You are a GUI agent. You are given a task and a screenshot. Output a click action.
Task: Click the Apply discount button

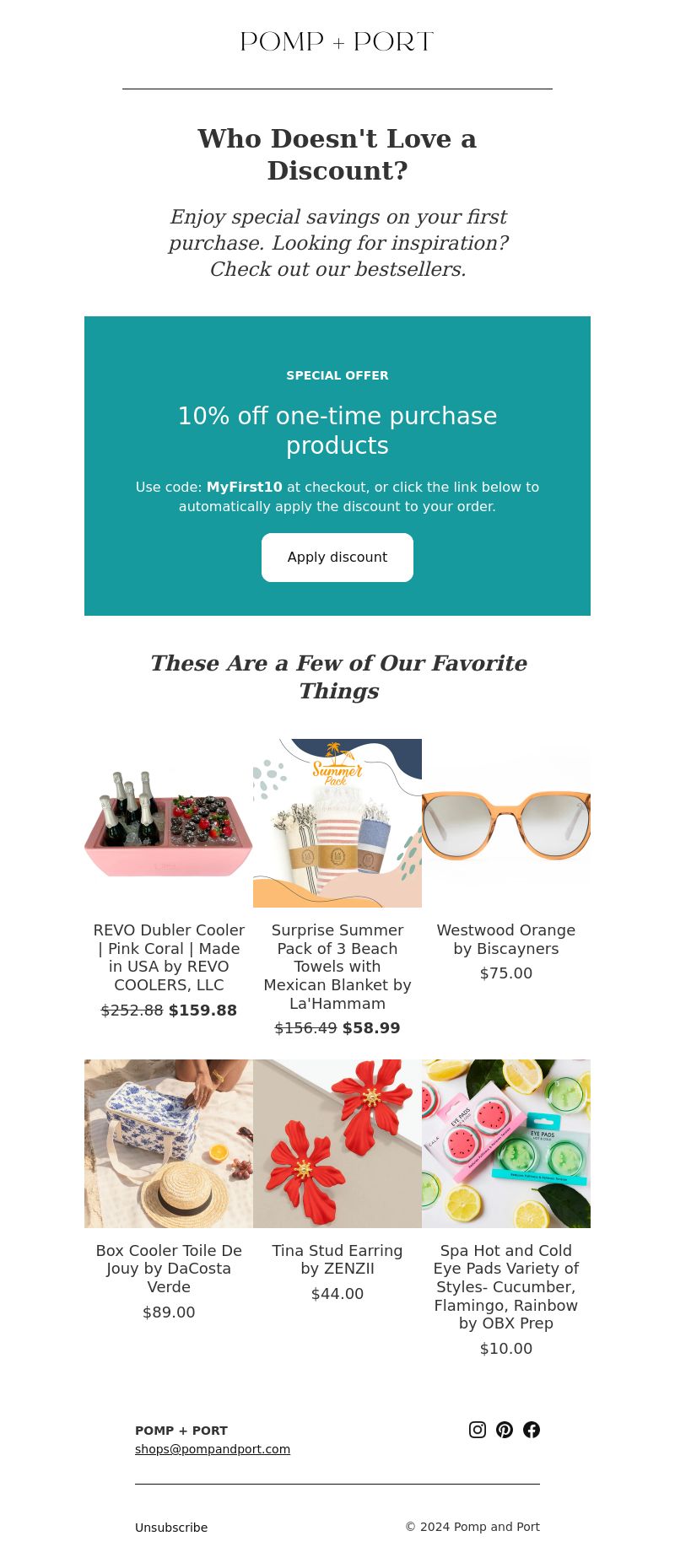point(337,557)
